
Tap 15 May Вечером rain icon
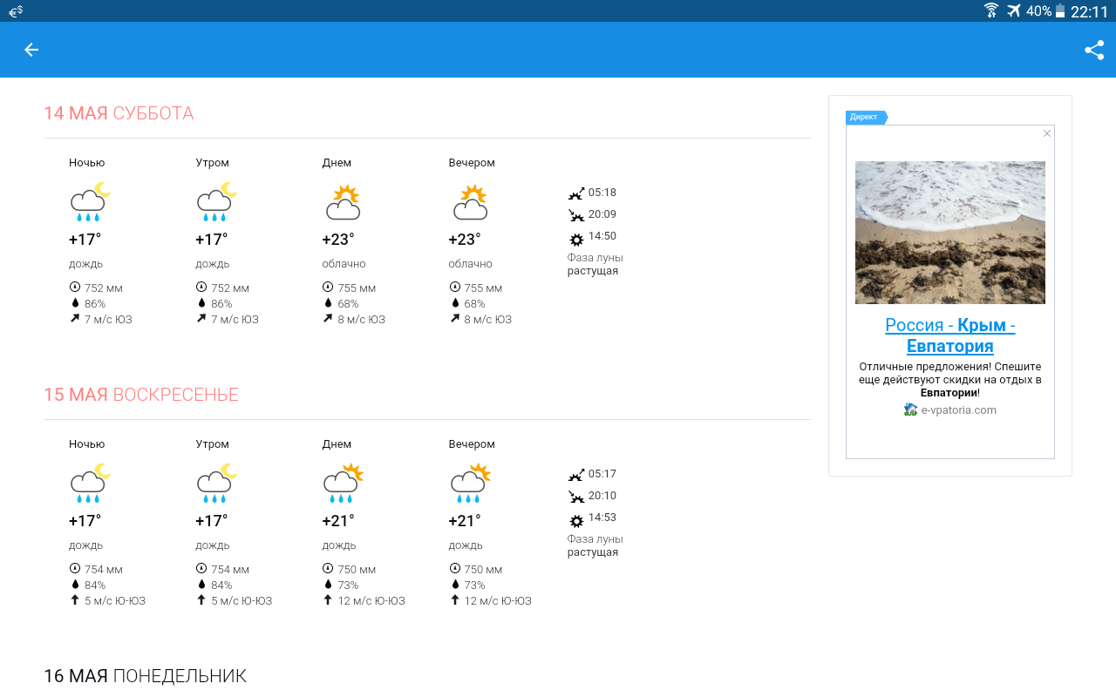pos(470,484)
